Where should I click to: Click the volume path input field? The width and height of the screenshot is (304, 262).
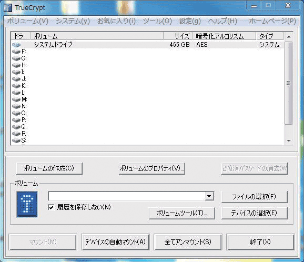[127, 196]
